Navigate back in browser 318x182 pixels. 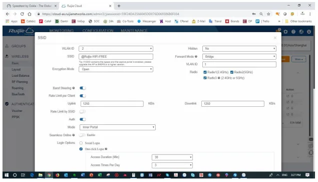tap(8, 14)
